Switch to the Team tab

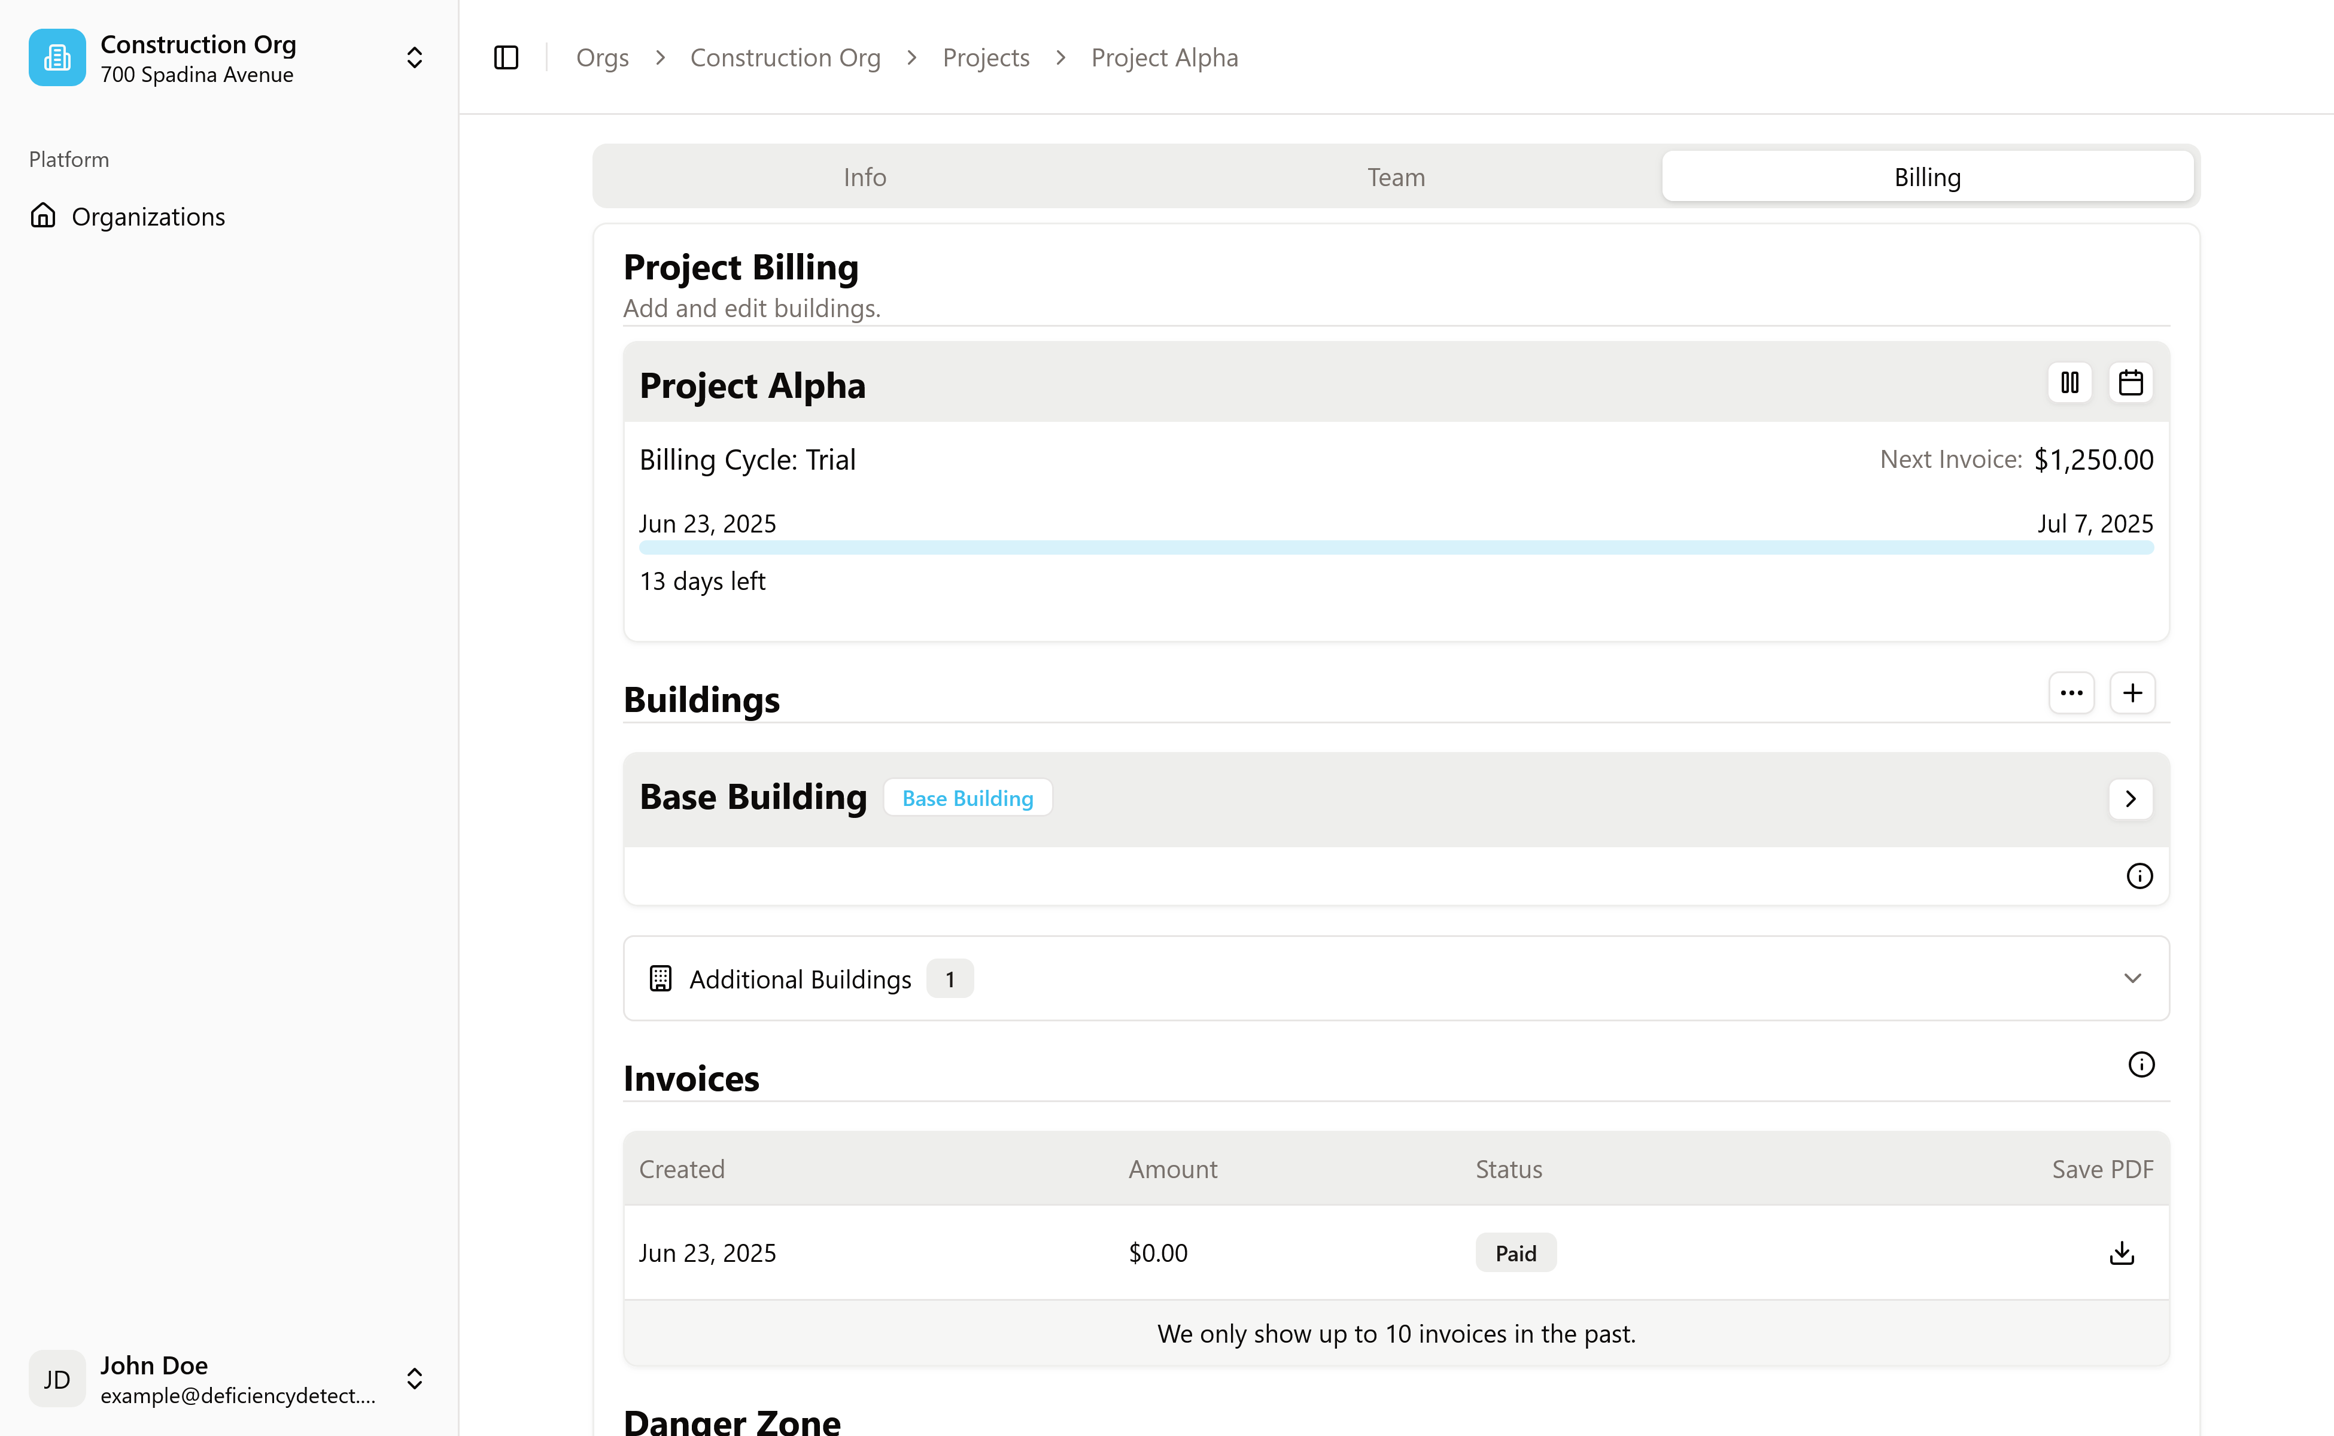(1396, 177)
